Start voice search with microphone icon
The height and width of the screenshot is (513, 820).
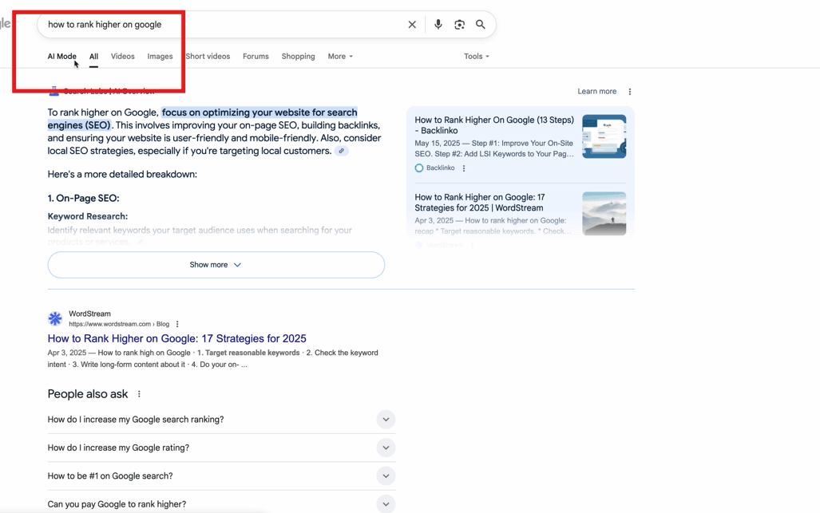(x=438, y=25)
